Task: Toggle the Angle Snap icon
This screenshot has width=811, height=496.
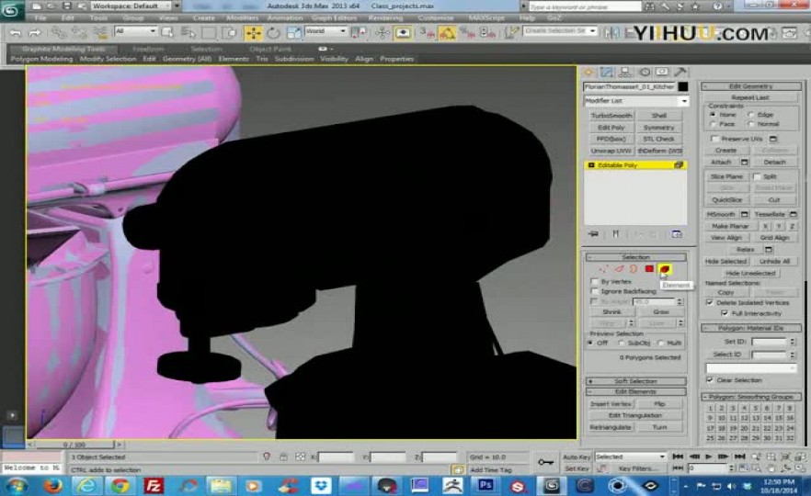Action: pyautogui.click(x=448, y=33)
